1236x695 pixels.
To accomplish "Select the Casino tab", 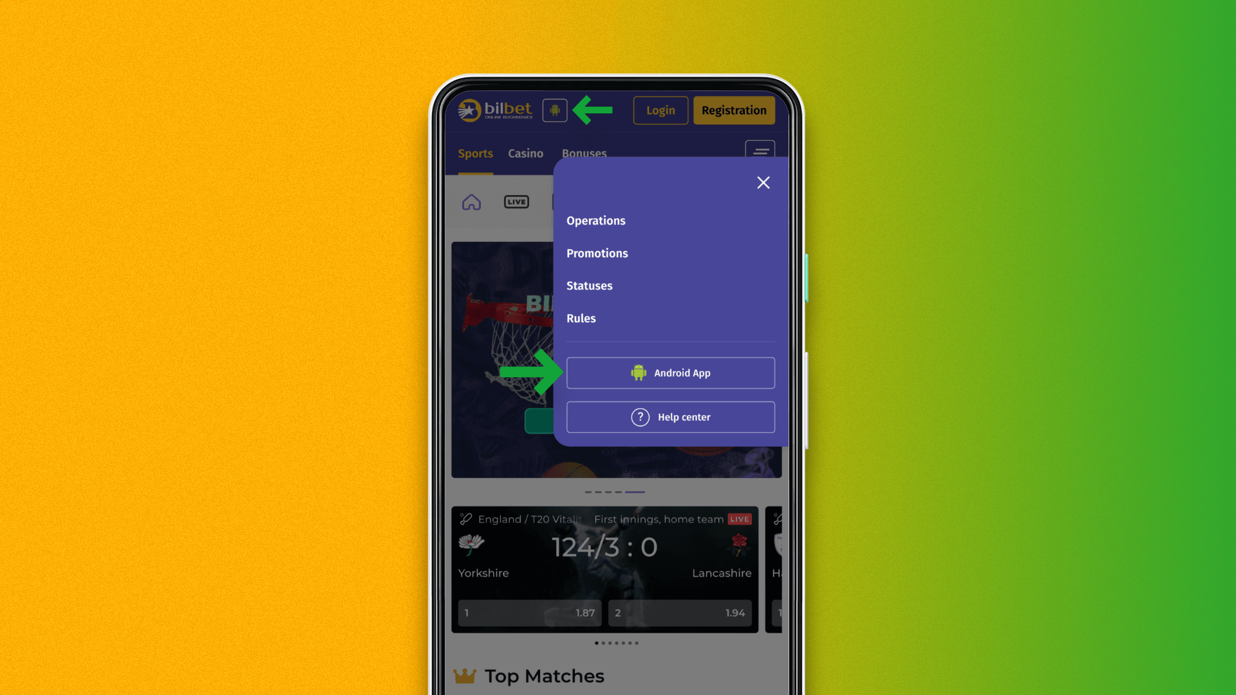I will pyautogui.click(x=525, y=153).
